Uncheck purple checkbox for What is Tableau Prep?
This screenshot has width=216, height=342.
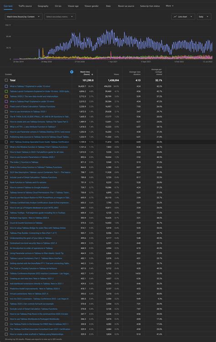[6, 101]
